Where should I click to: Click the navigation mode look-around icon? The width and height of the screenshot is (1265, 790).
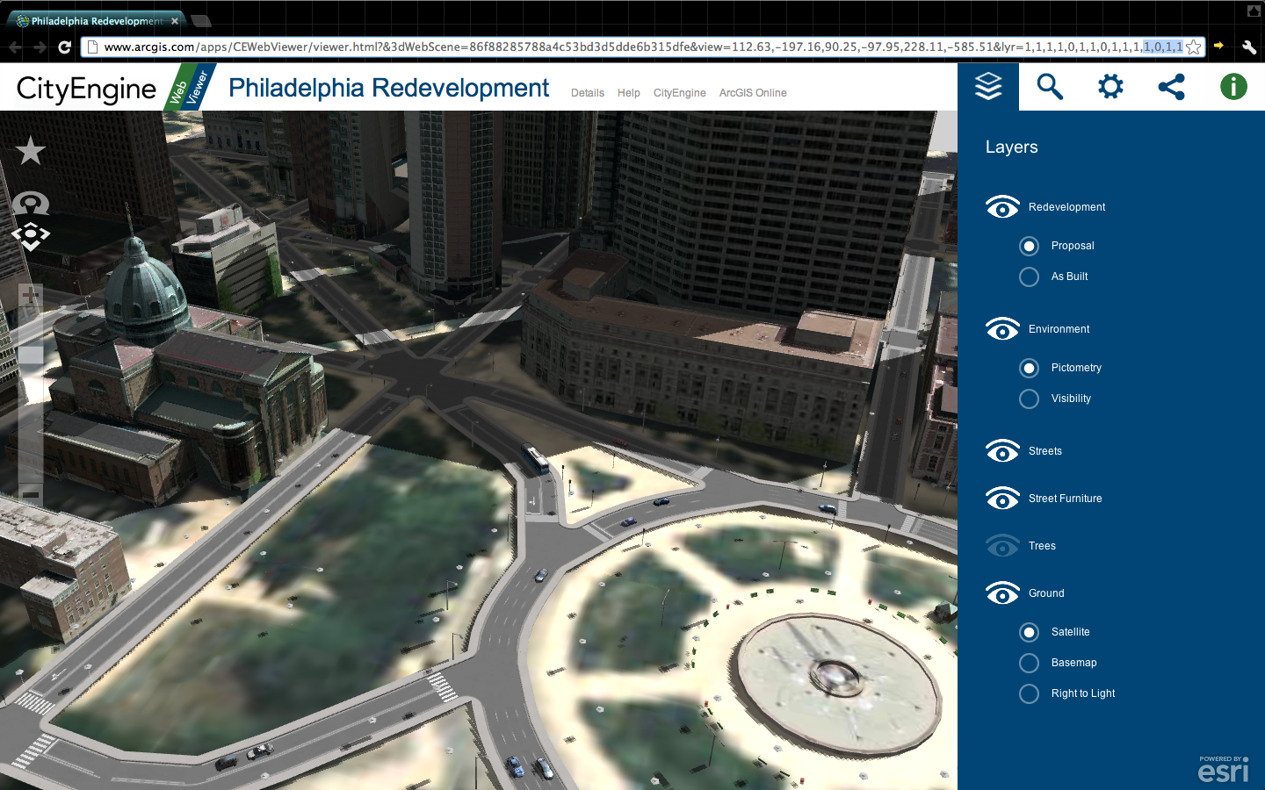point(31,204)
